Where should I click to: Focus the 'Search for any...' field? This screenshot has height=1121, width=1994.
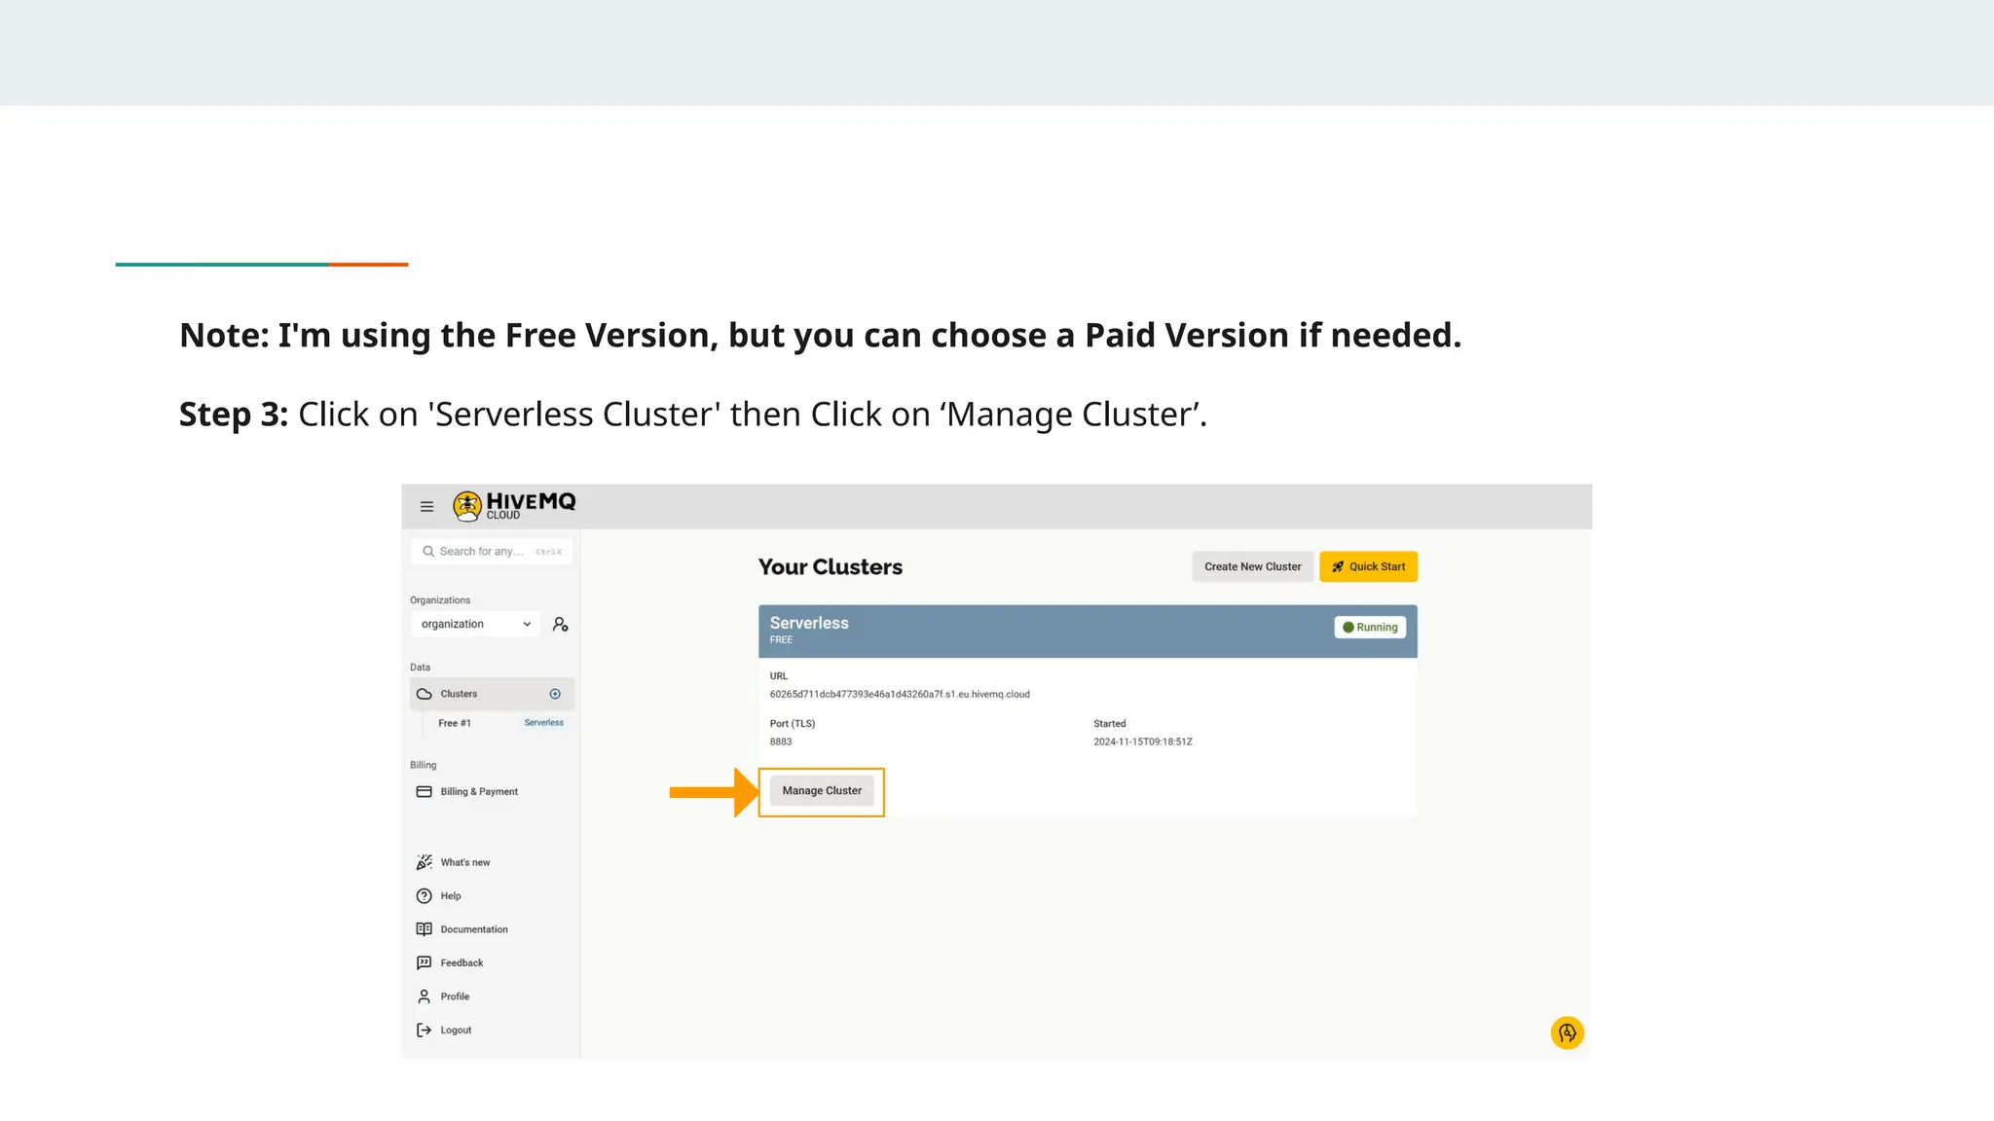click(492, 551)
